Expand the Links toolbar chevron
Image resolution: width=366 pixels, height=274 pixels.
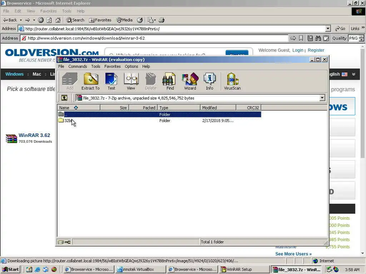coord(363,27)
